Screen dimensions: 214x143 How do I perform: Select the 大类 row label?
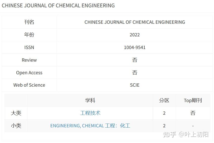[x=16, y=113]
